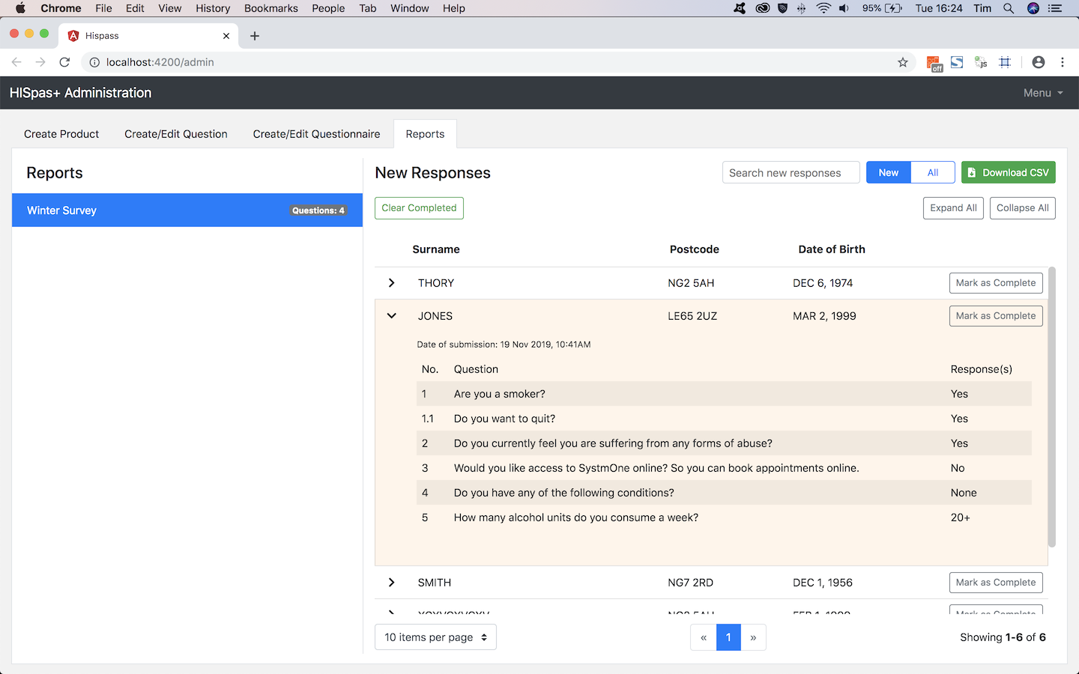Viewport: 1079px width, 674px height.
Task: Open a new browser tab
Action: click(x=255, y=36)
